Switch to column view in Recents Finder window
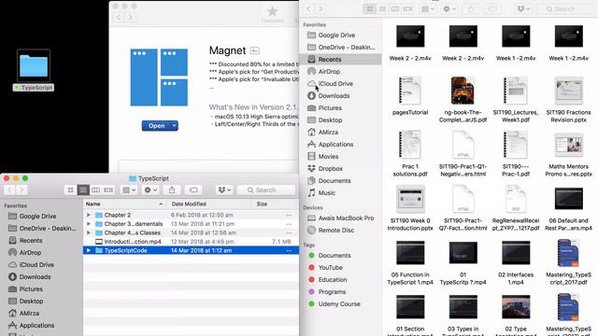 [x=394, y=8]
